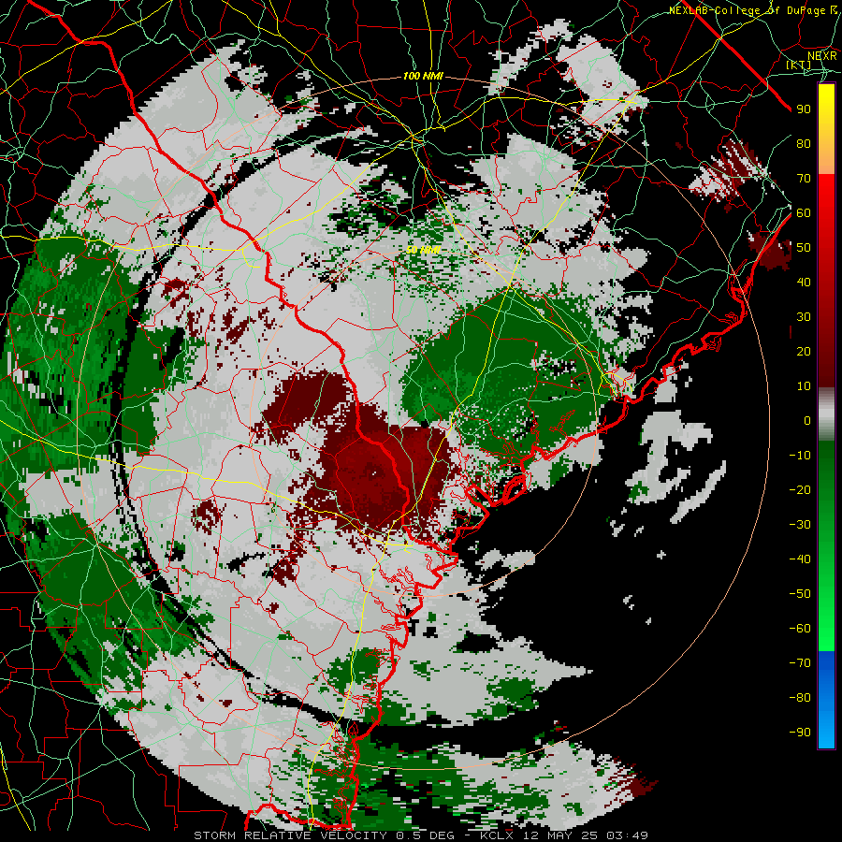Click the "100 NMI" range ring label

[x=423, y=77]
